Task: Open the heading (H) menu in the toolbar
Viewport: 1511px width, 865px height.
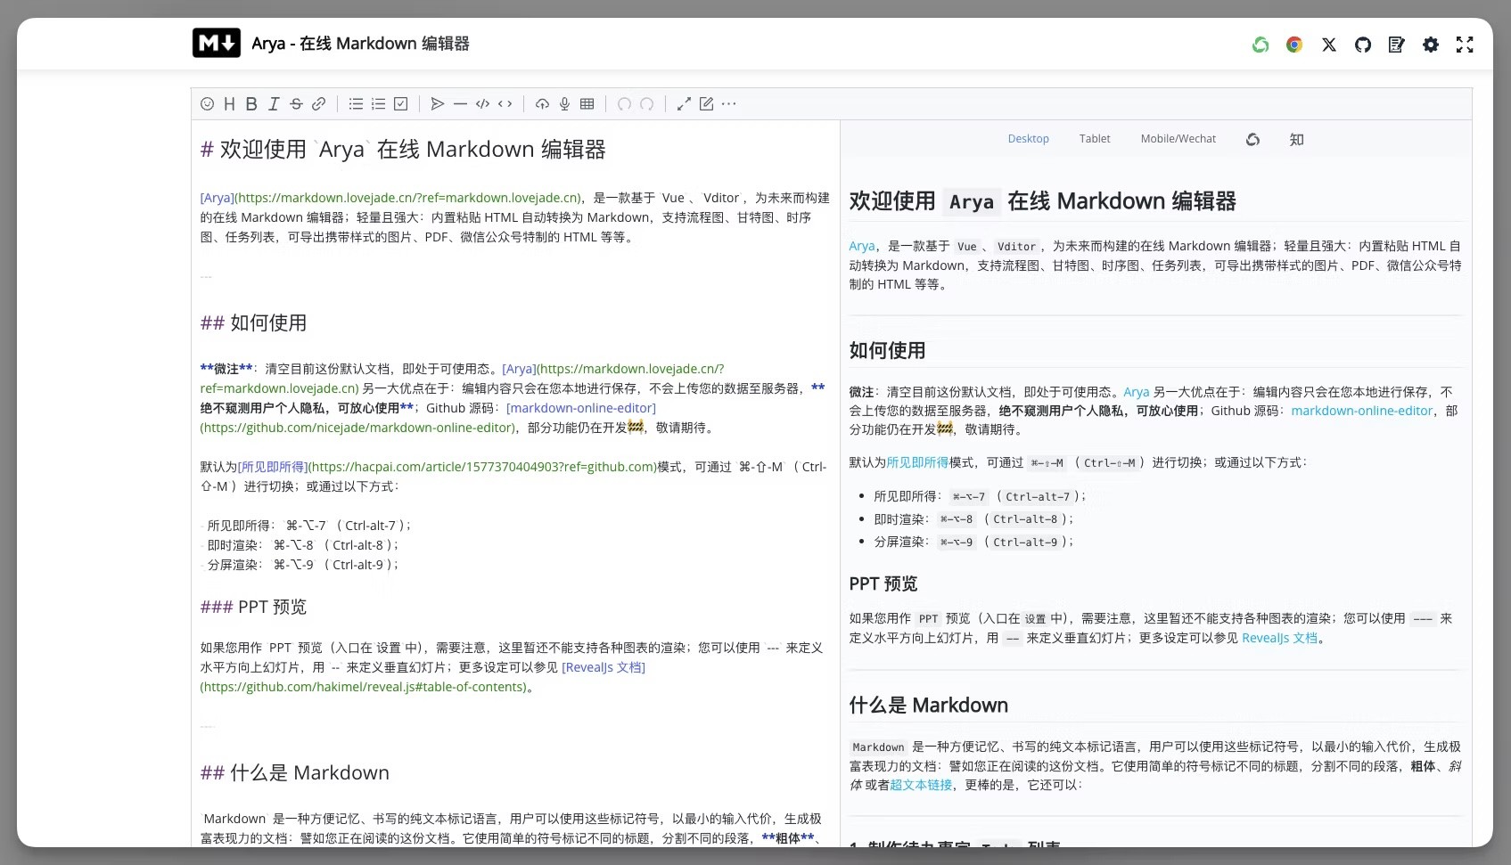Action: pyautogui.click(x=229, y=104)
